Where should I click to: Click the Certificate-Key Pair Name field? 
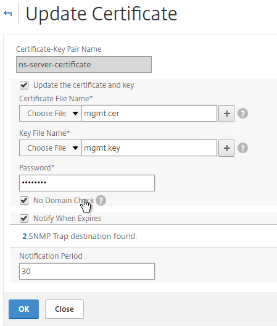(x=84, y=64)
